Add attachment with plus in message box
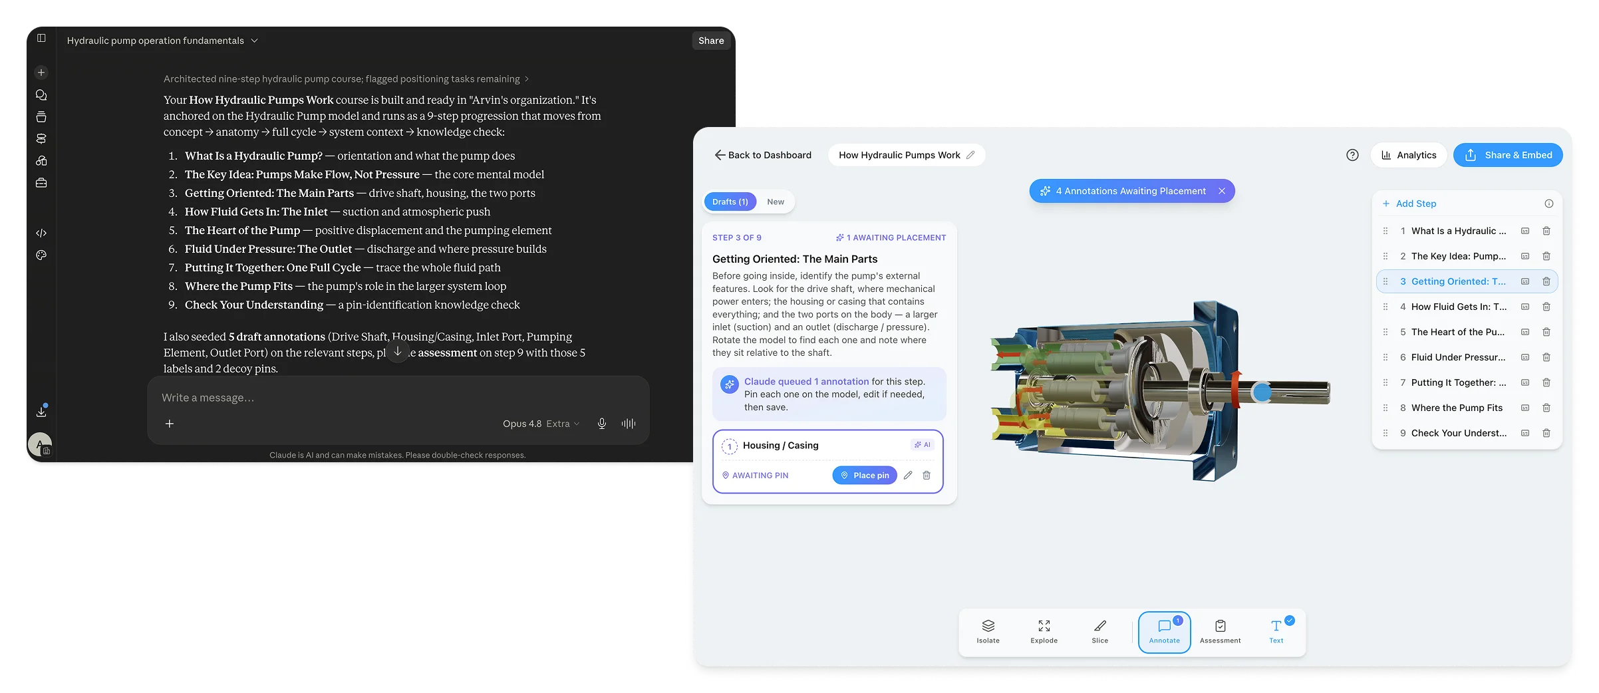The height and width of the screenshot is (693, 1599). click(x=170, y=424)
